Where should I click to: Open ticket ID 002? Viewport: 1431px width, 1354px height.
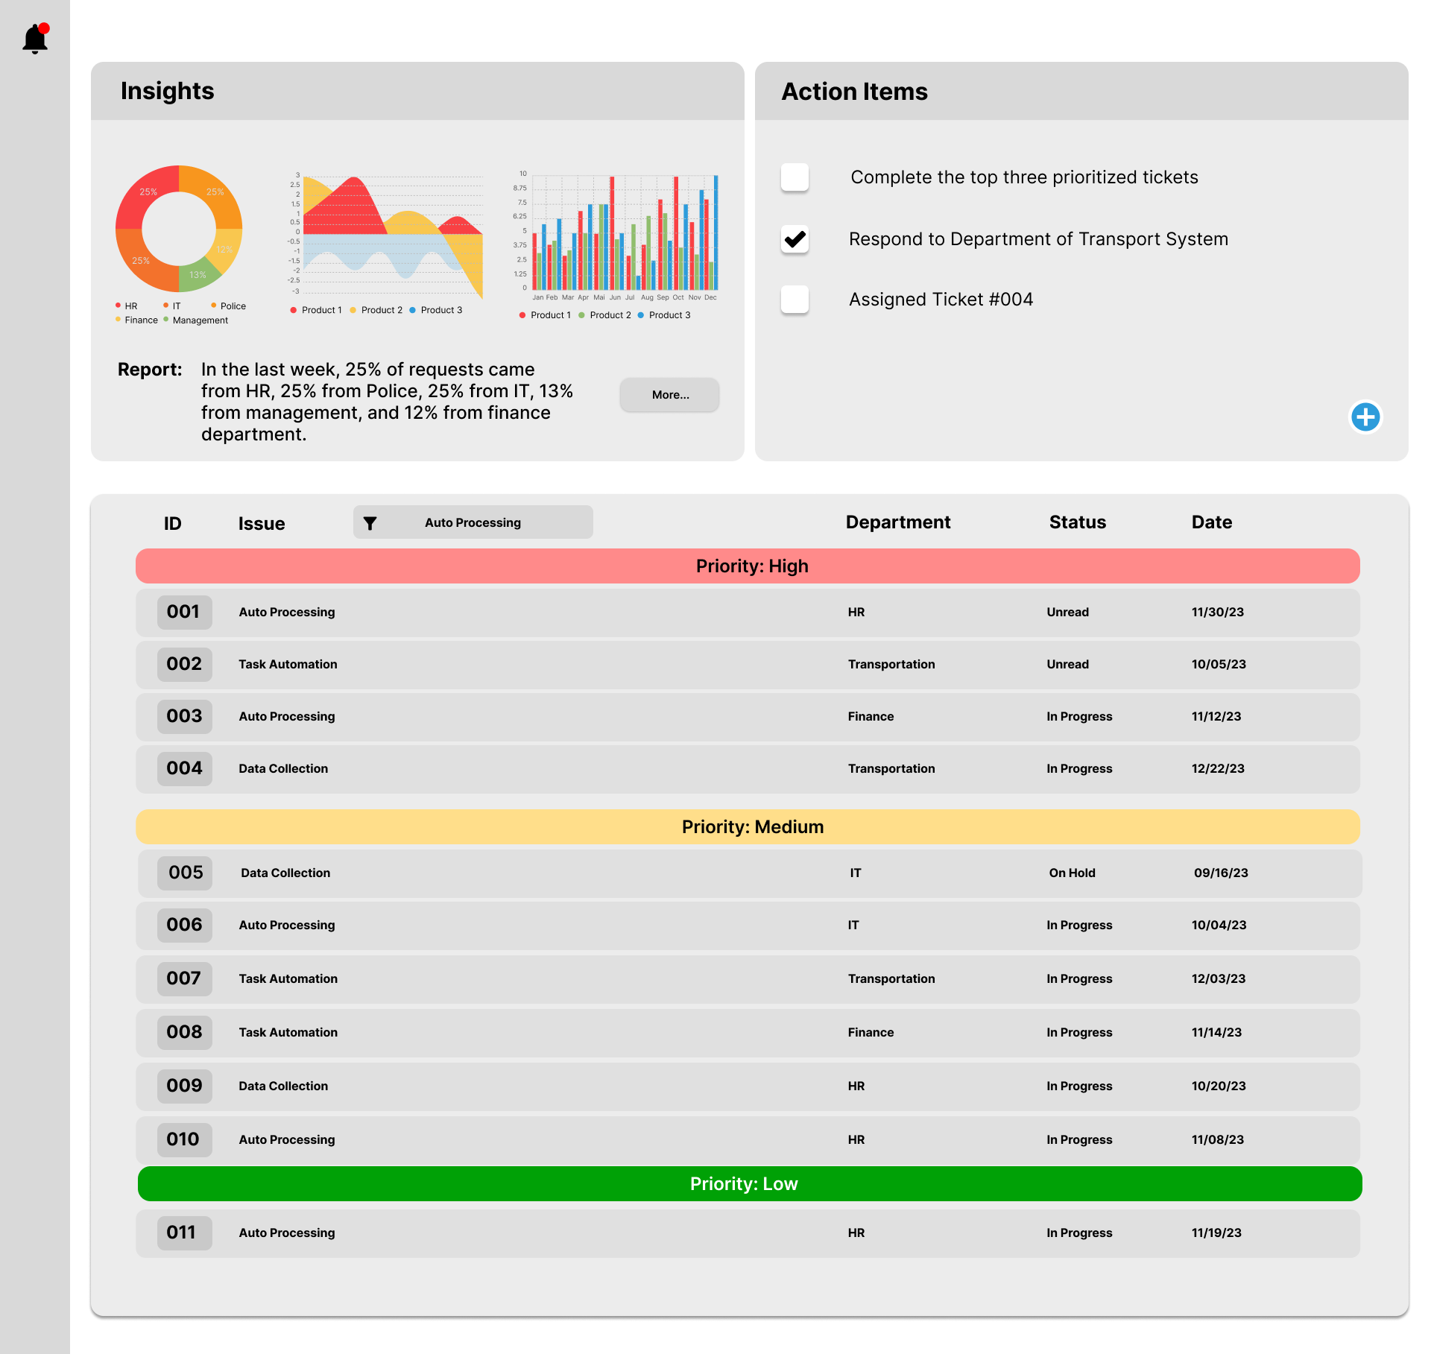[x=184, y=665]
